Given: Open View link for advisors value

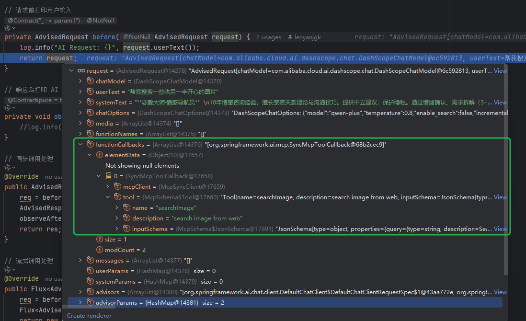Looking at the screenshot, I should (x=500, y=292).
